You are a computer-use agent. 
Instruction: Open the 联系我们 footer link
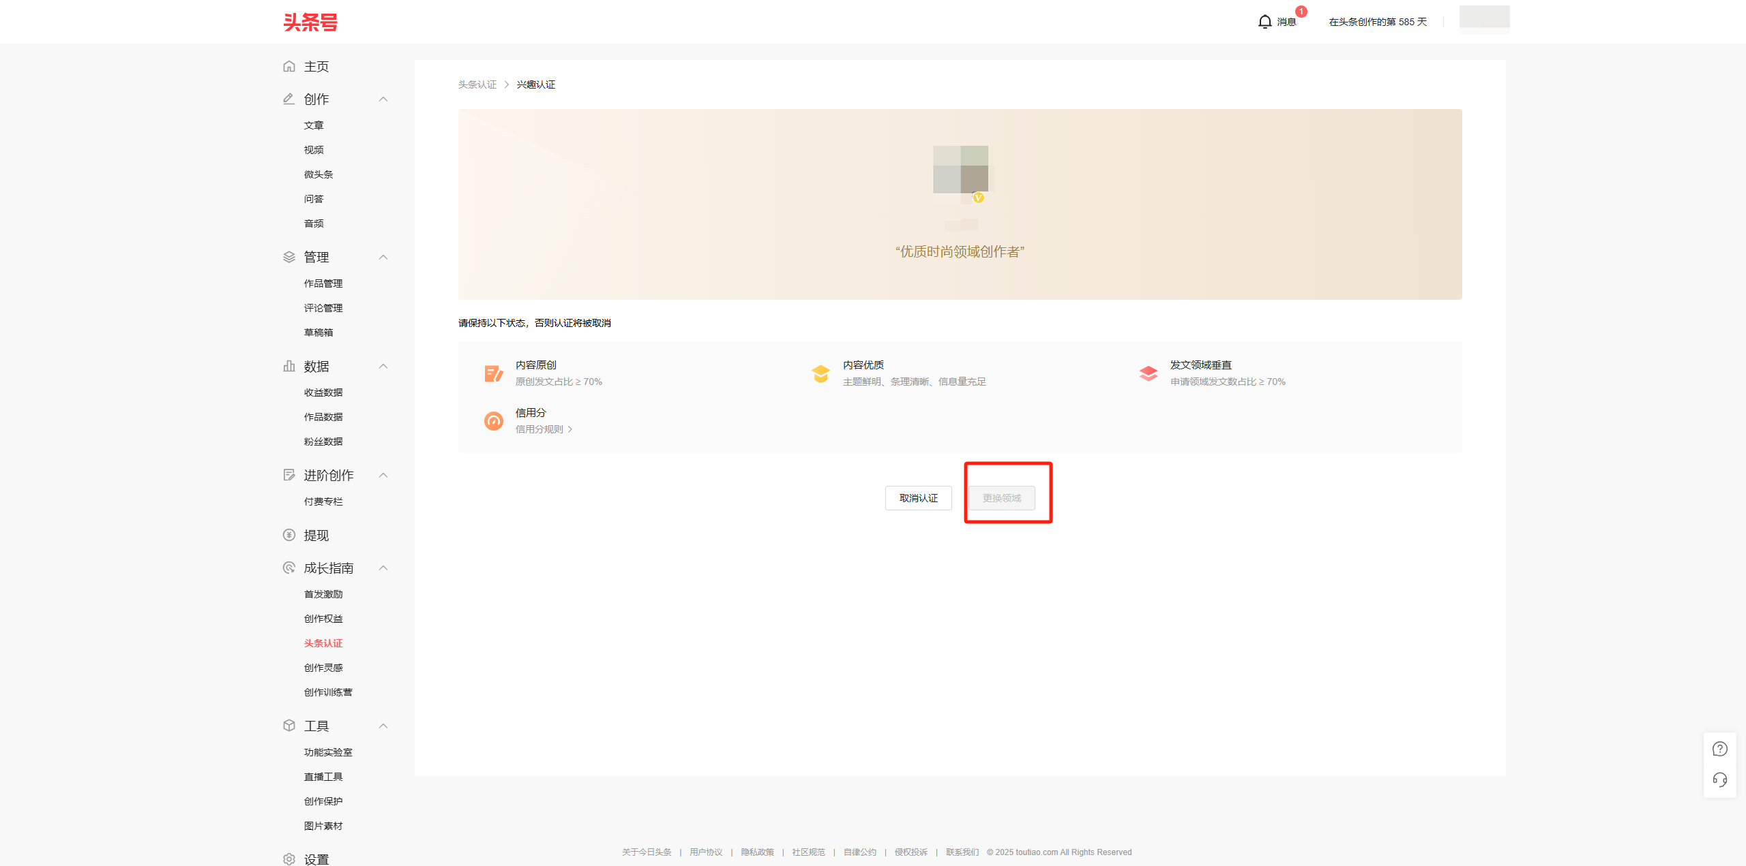tap(962, 852)
